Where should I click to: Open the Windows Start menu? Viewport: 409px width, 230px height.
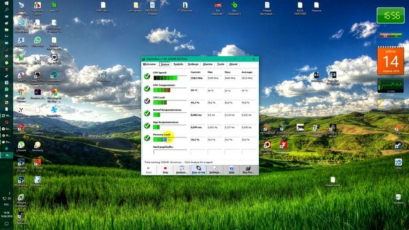[x=6, y=3]
